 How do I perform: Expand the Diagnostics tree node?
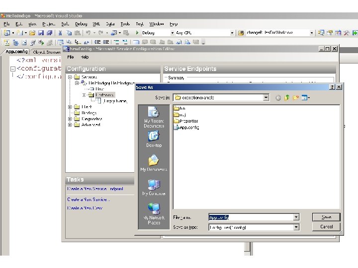pos(70,119)
